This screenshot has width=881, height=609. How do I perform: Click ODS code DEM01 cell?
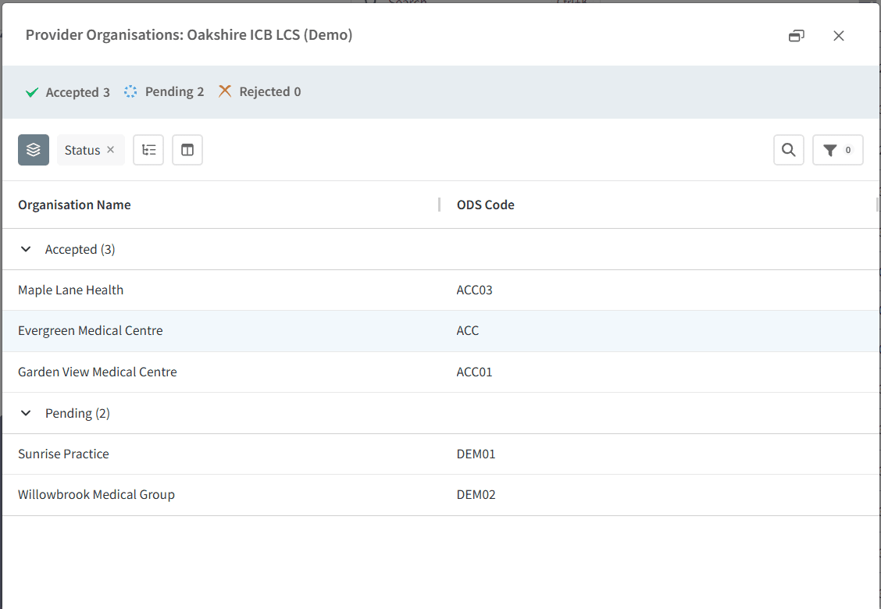(x=476, y=454)
